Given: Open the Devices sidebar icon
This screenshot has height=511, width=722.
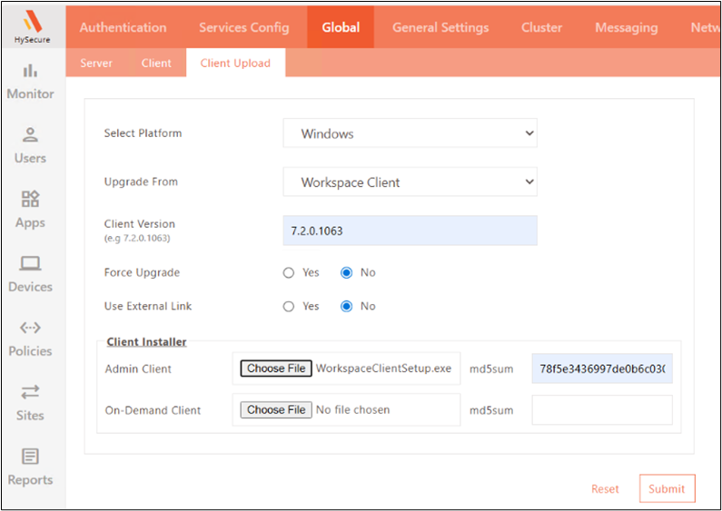Looking at the screenshot, I should [30, 264].
